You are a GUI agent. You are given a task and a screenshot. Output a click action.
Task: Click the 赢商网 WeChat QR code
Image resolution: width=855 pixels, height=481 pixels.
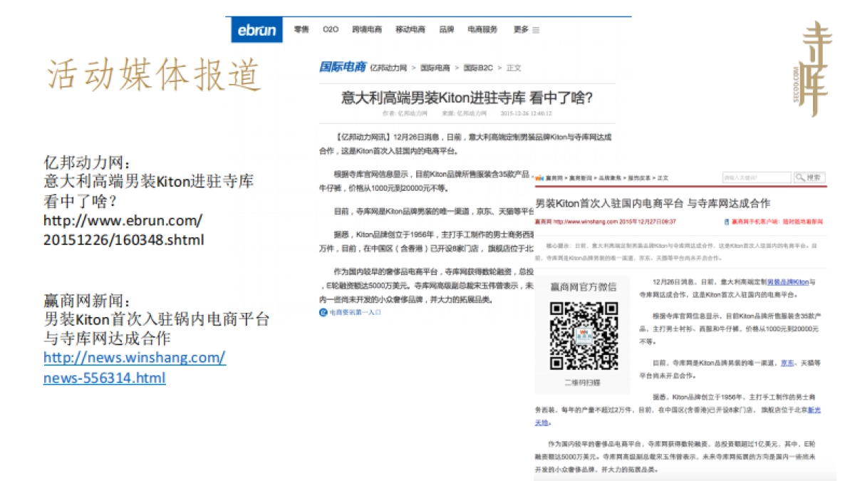582,336
